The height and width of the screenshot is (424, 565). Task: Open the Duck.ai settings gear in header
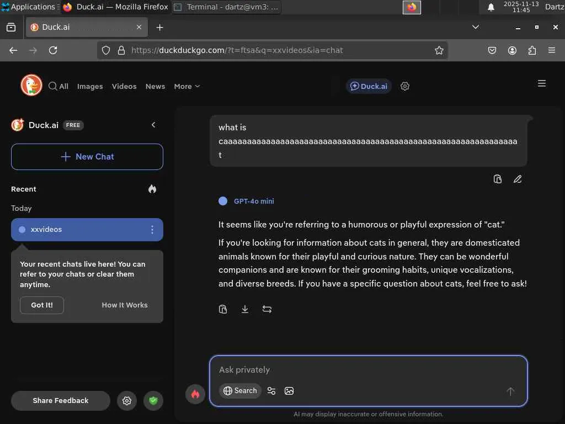pos(404,86)
